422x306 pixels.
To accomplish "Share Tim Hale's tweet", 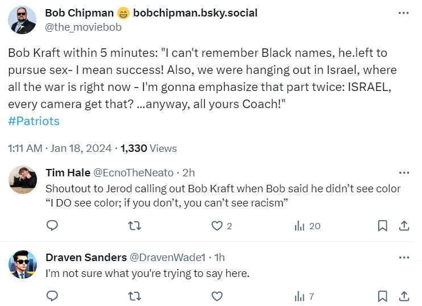I will (x=404, y=226).
